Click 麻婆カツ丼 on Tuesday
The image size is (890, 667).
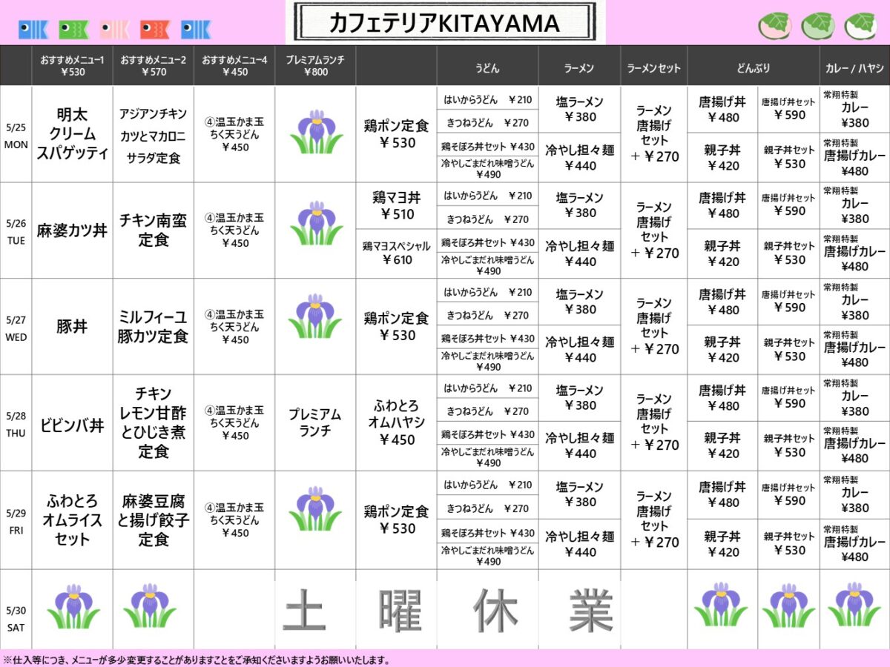[x=72, y=230]
